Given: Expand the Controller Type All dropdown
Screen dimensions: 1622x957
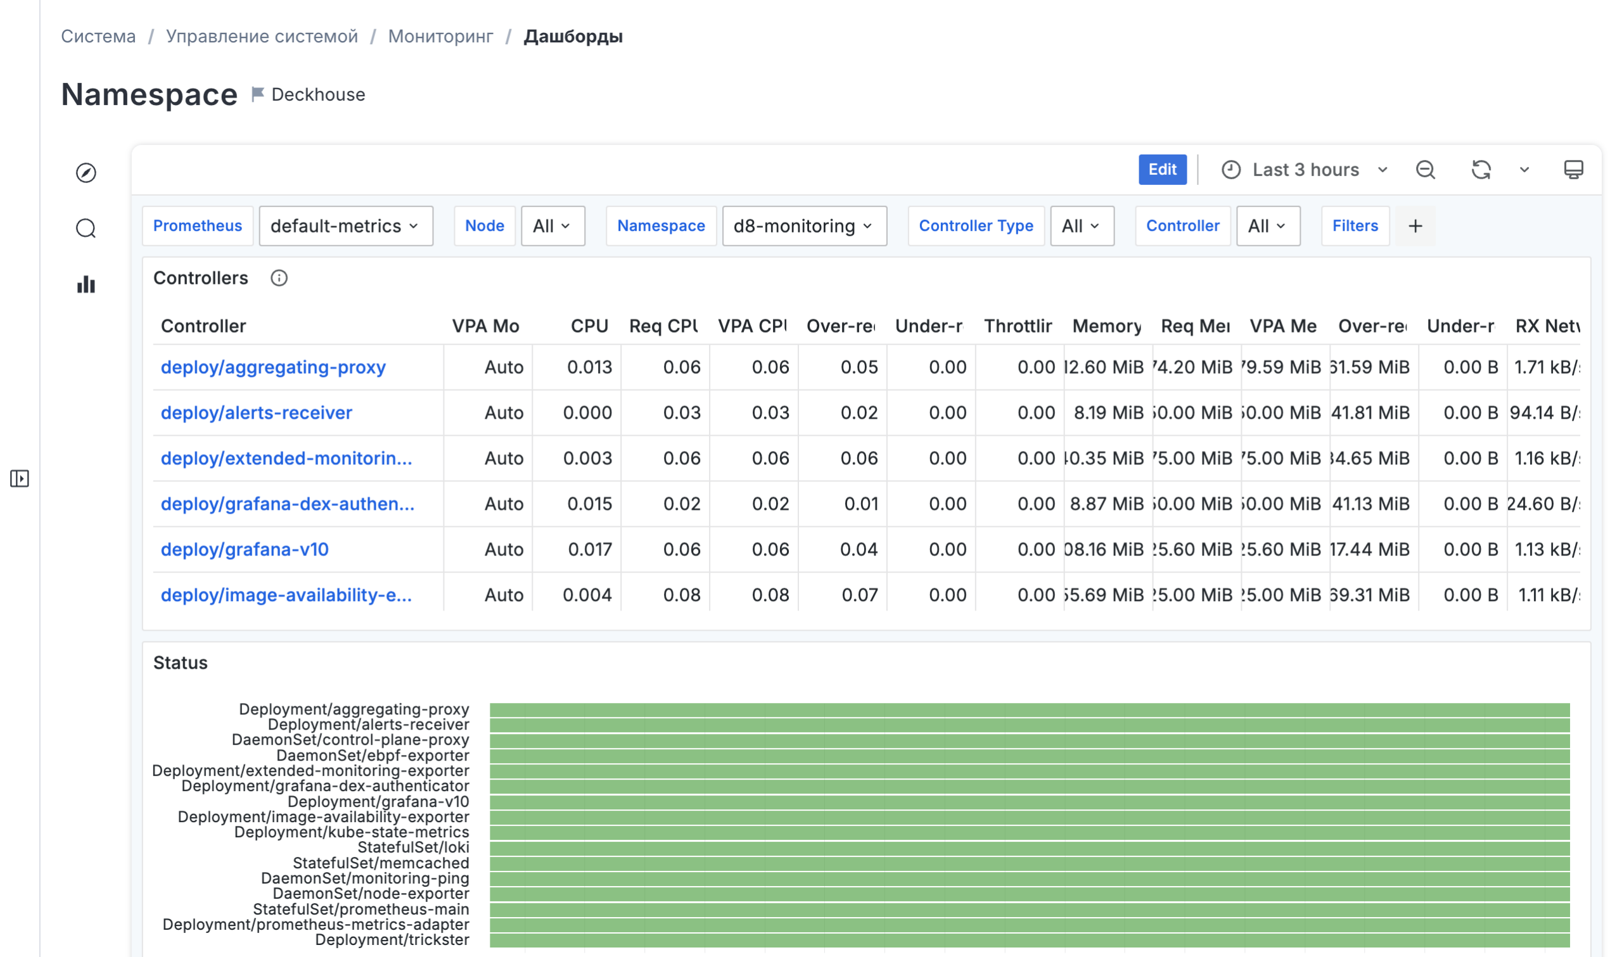Looking at the screenshot, I should click(1082, 225).
